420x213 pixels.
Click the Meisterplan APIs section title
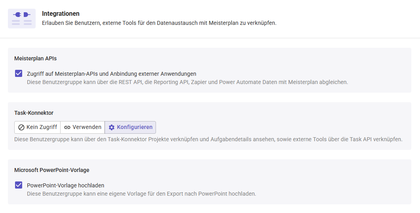coord(36,58)
